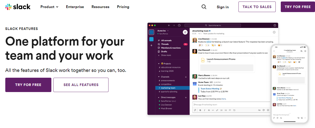Insert inline code via the composer code icon
The height and width of the screenshot is (128, 315).
213,110
